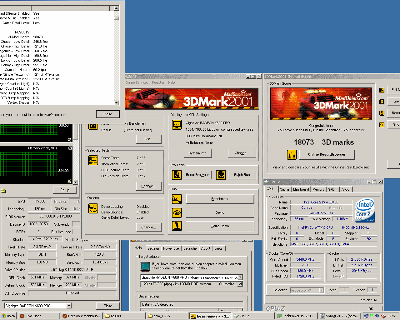
Task: Switch to the Memory tab in CPU-Z
Action: tap(318, 189)
